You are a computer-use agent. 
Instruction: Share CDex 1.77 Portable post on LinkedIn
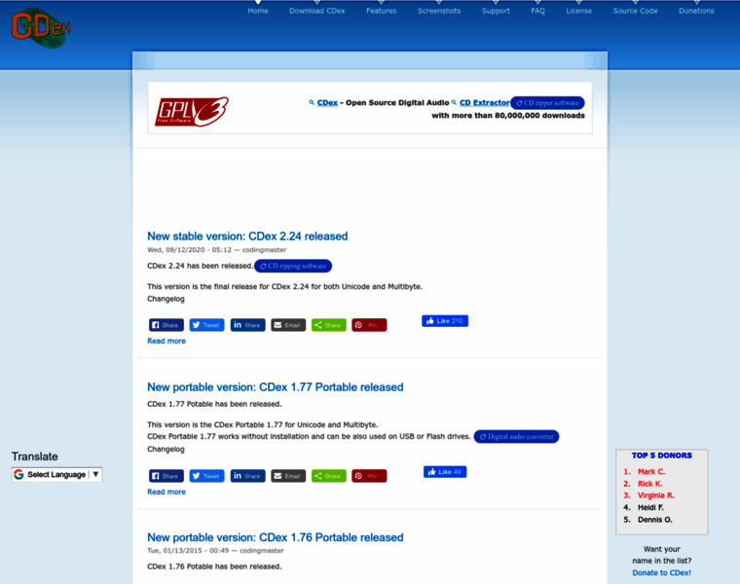pyautogui.click(x=247, y=476)
